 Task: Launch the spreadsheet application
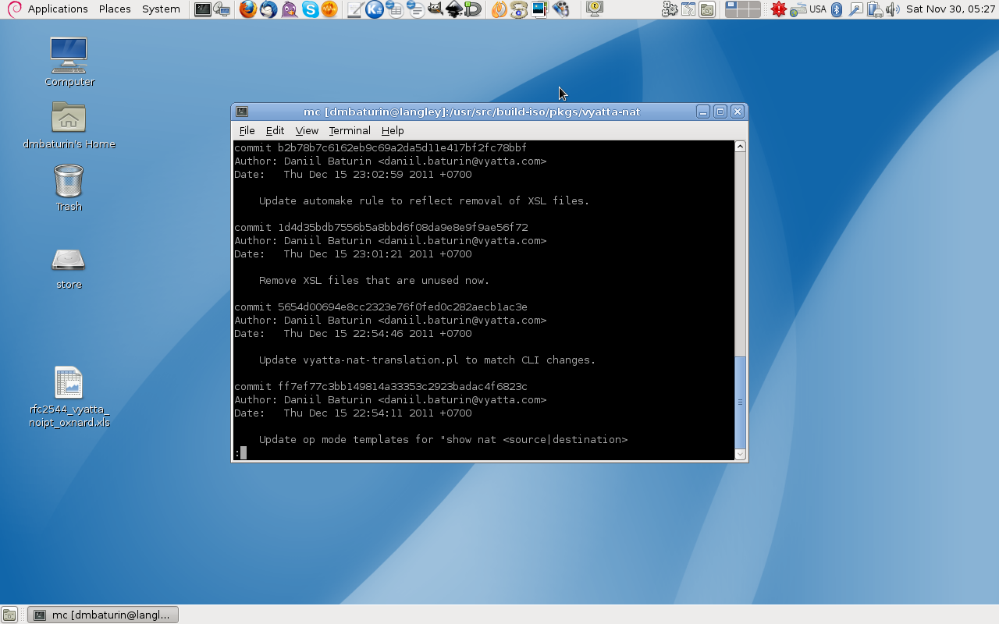[x=394, y=9]
